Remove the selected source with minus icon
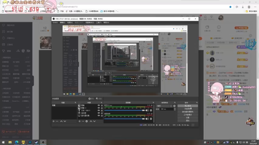 [x=83, y=121]
